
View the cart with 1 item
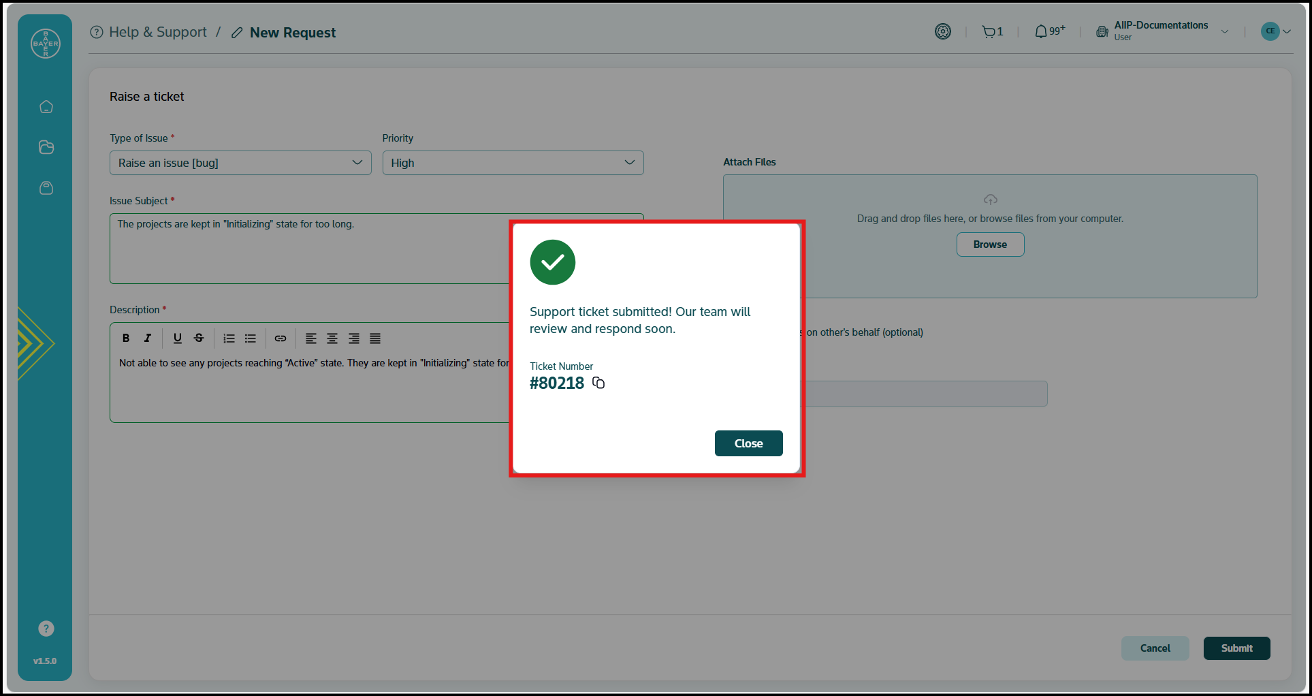pos(991,31)
